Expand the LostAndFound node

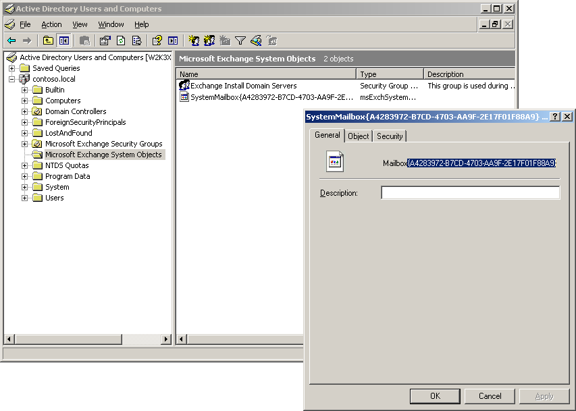coord(24,133)
